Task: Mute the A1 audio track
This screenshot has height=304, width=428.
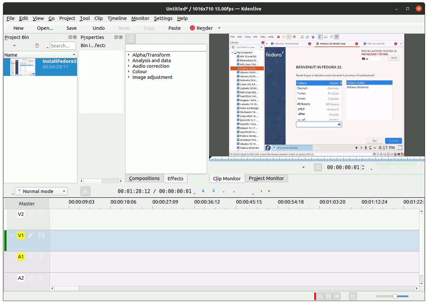Action: coord(41,257)
